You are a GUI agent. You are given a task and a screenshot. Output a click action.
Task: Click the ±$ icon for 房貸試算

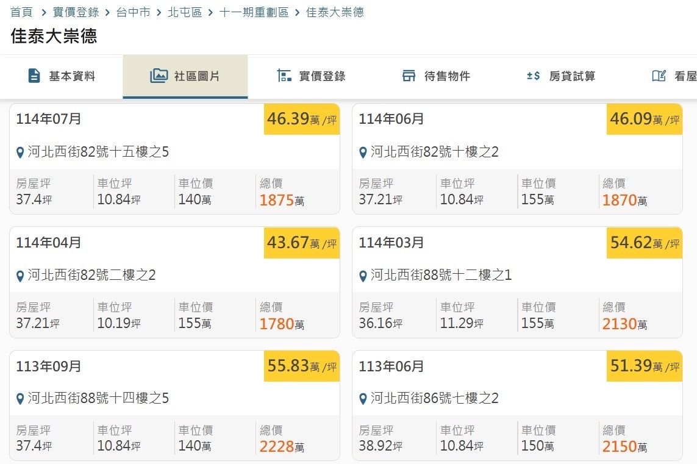534,76
